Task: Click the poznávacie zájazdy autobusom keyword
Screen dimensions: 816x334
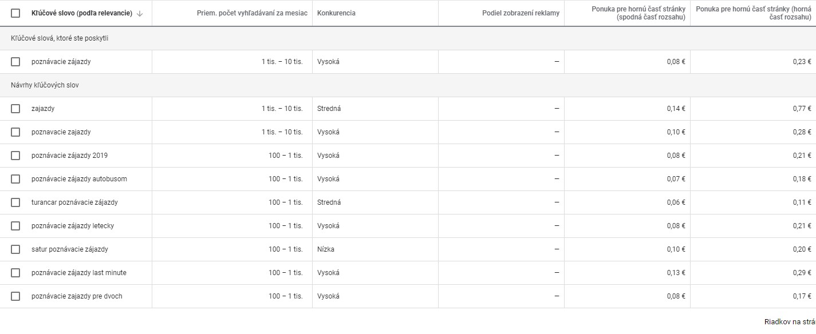Action: tap(79, 179)
